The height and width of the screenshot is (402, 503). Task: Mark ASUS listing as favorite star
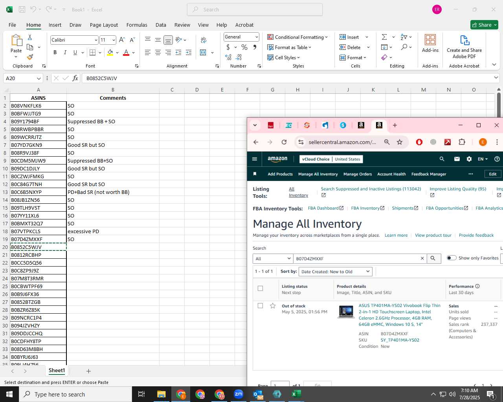[x=273, y=306]
